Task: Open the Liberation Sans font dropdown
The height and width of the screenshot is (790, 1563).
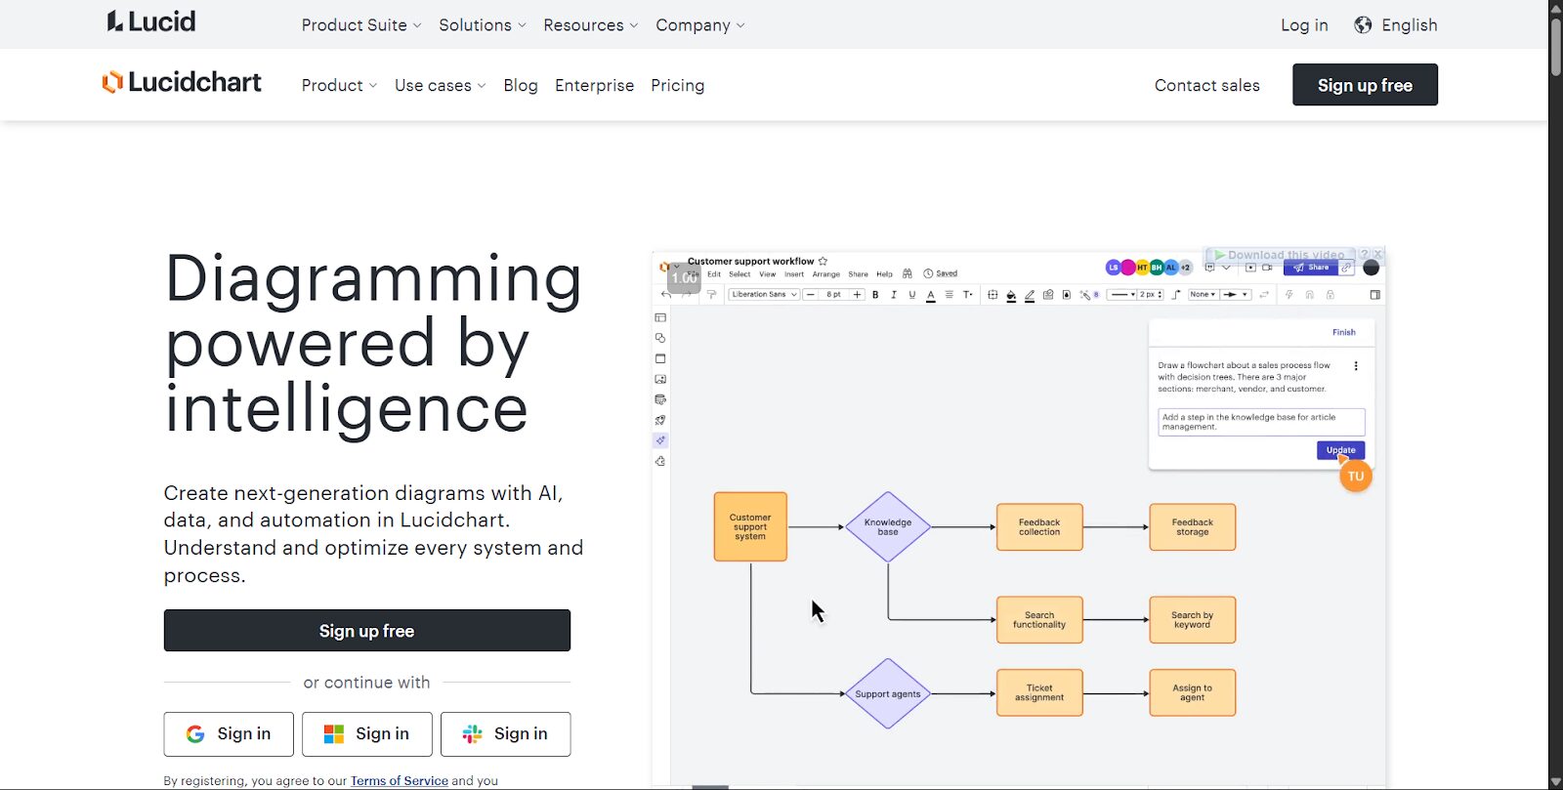Action: [764, 295]
